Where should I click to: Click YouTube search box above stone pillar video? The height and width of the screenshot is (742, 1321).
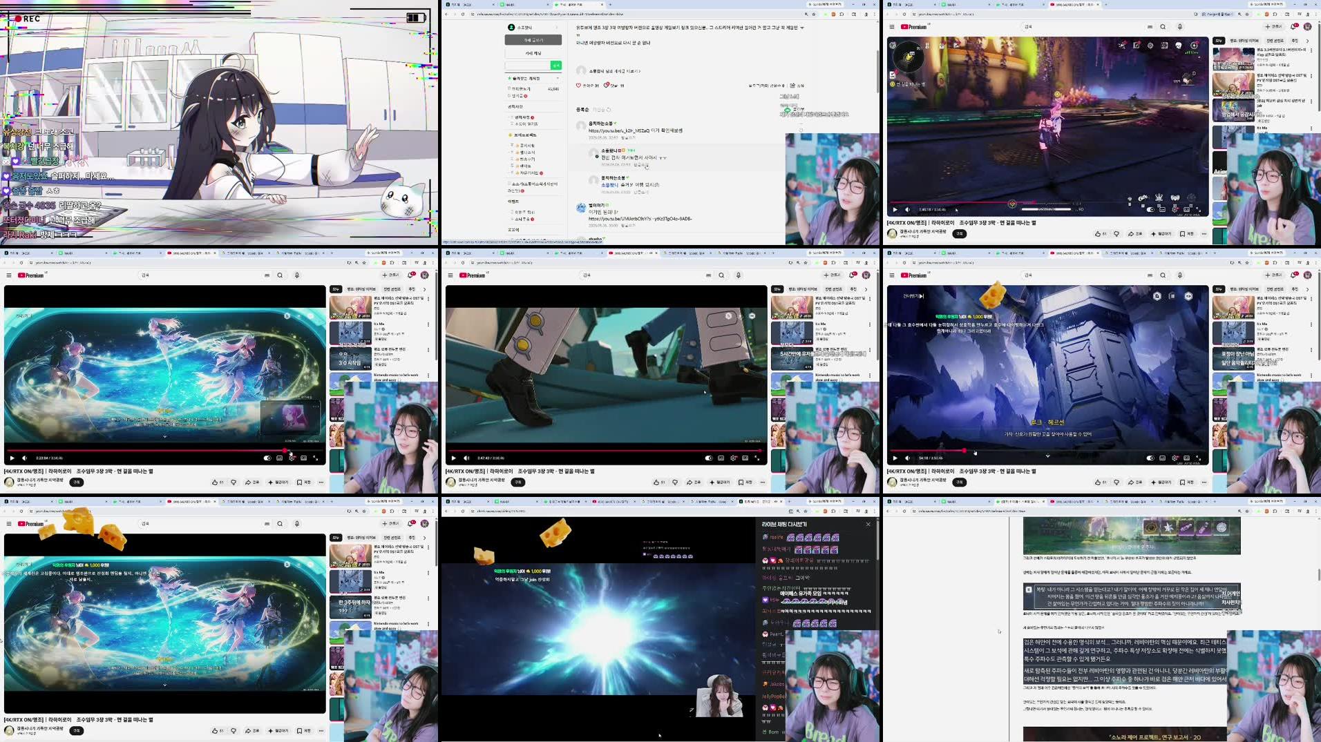click(x=1083, y=275)
